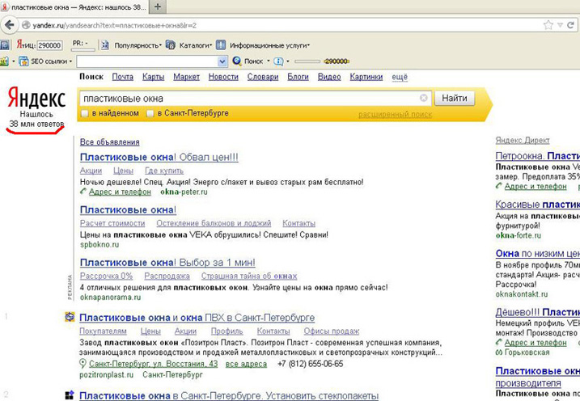580x401 pixels.
Task: Click the SEO ссылки star icon
Action: click(23, 61)
